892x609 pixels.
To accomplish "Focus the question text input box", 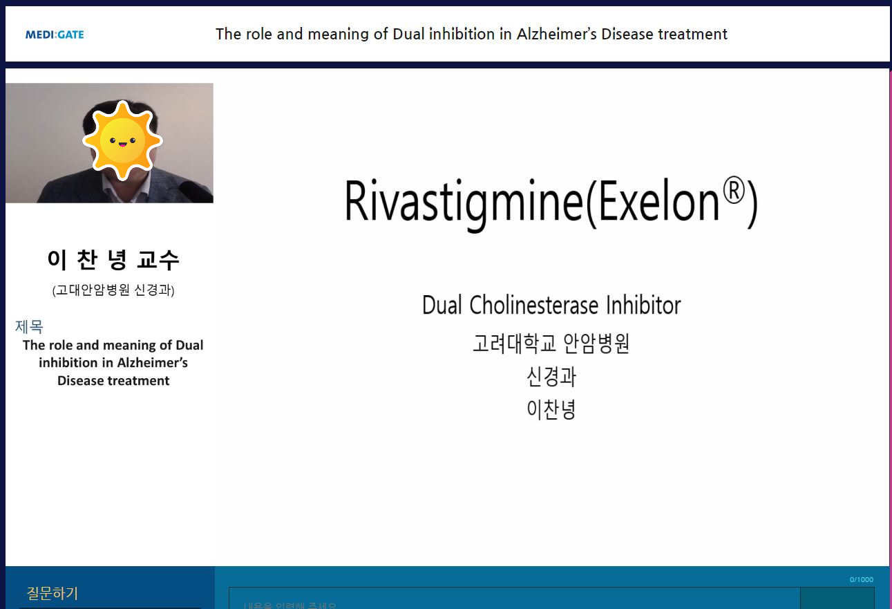I will (514, 599).
